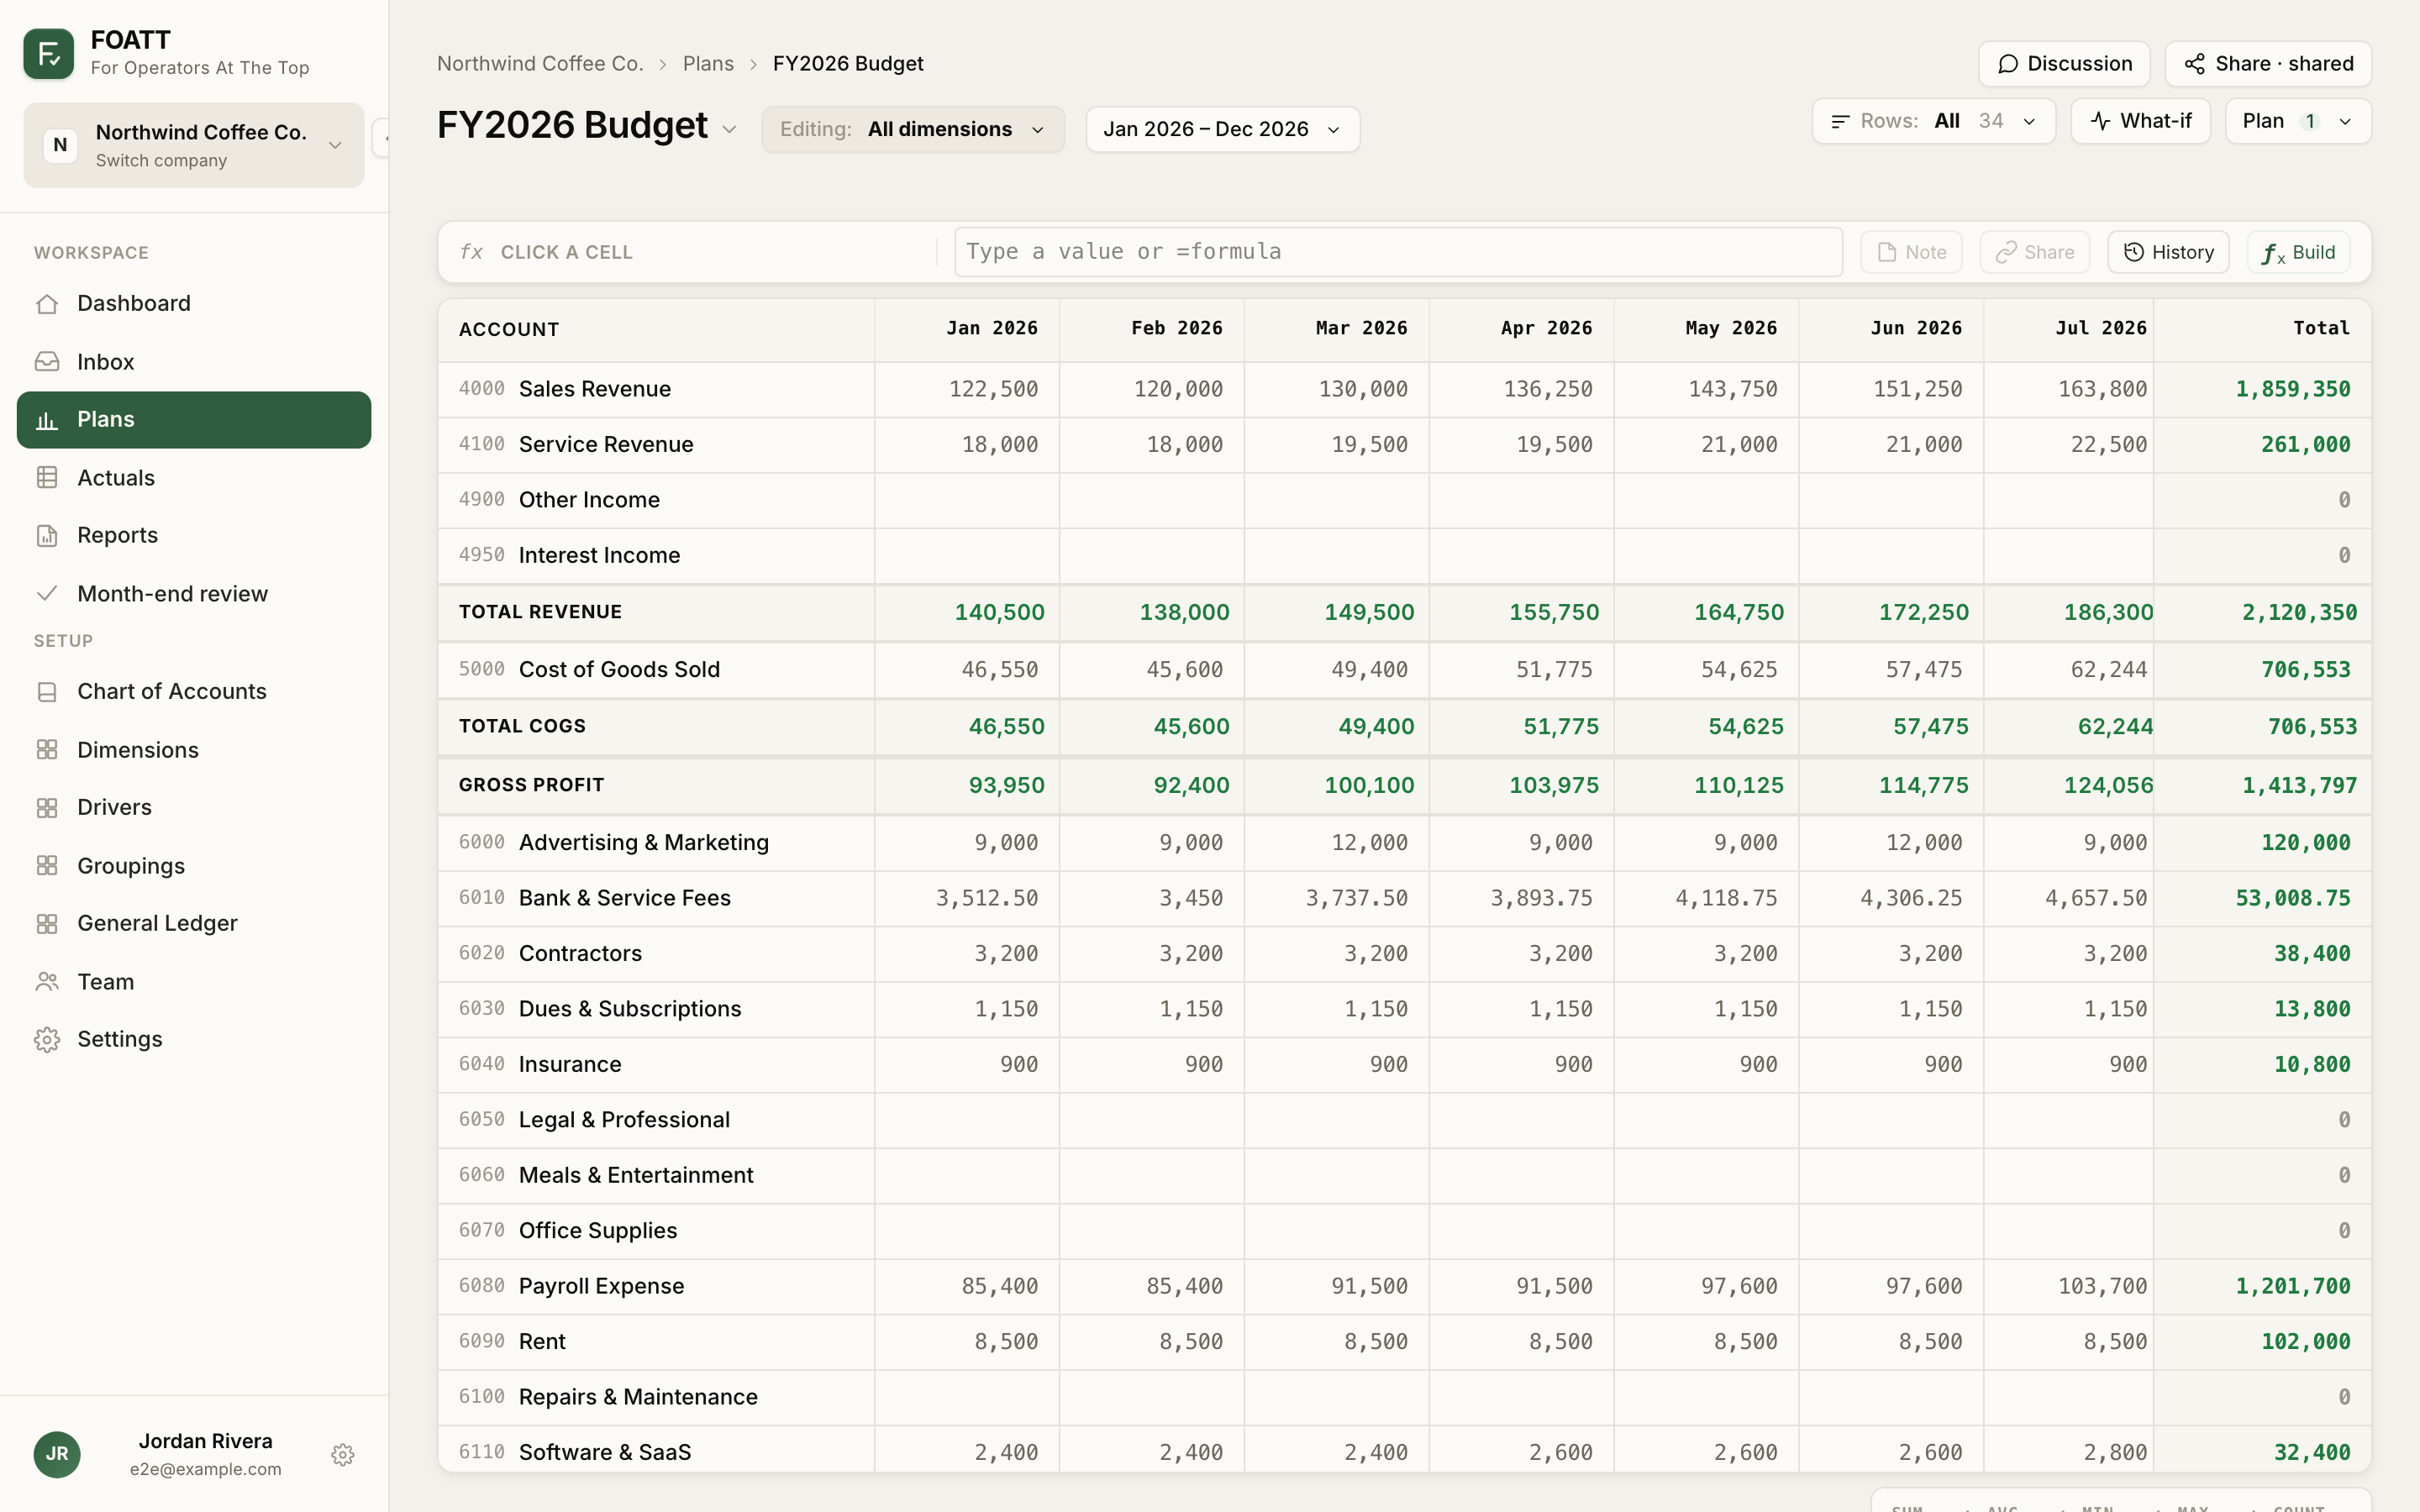
Task: Click the Other Income account row name
Action: [589, 500]
